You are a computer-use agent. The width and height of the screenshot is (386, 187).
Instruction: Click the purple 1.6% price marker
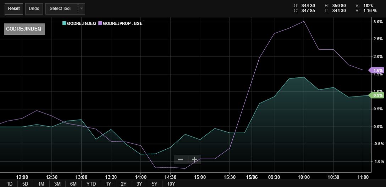point(376,70)
